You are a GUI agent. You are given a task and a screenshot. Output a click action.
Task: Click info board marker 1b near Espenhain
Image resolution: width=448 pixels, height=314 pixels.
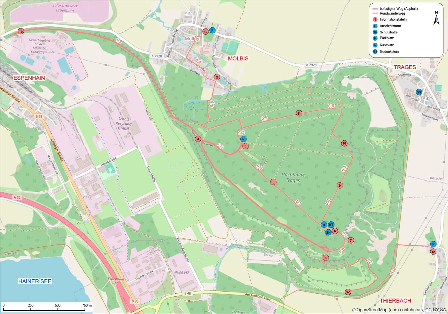pos(20,31)
